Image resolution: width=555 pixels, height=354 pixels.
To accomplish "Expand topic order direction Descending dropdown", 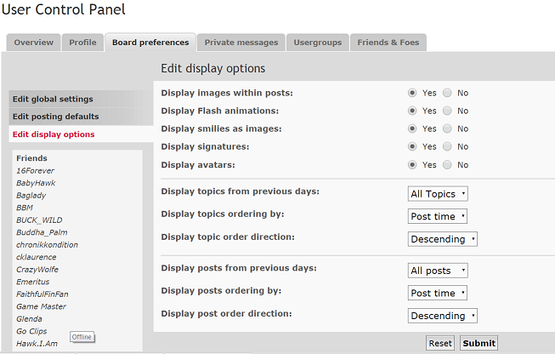I will (443, 239).
